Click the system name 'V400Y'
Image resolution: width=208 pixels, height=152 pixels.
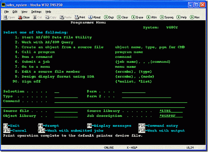(172, 27)
